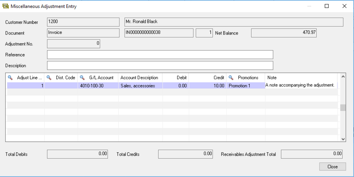This screenshot has width=354, height=177.
Task: Click the Promotions finder magnifier icon
Action: coord(231,78)
